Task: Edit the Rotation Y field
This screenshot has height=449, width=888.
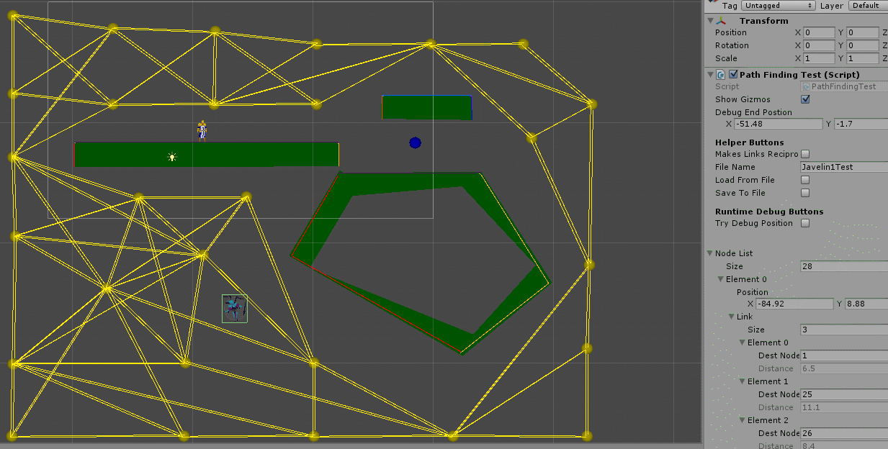Action: (x=862, y=45)
